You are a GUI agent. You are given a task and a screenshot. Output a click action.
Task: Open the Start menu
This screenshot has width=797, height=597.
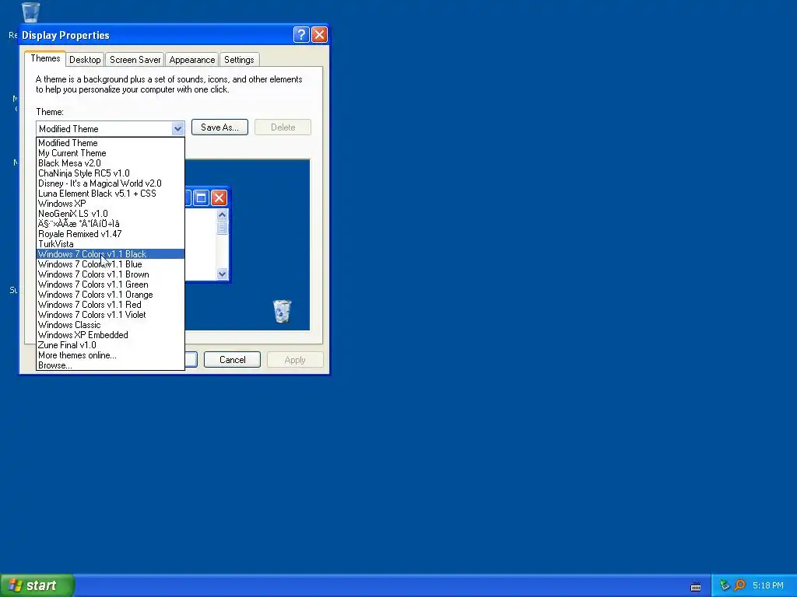[37, 585]
